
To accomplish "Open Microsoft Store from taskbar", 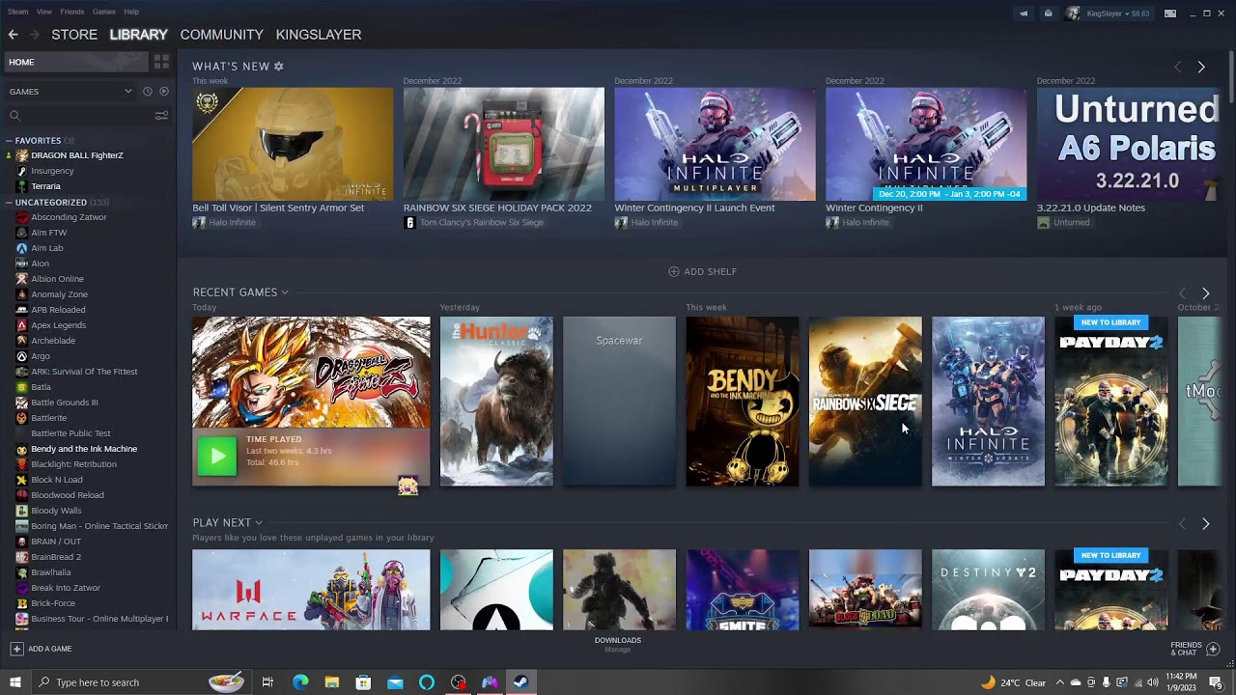I will click(363, 682).
